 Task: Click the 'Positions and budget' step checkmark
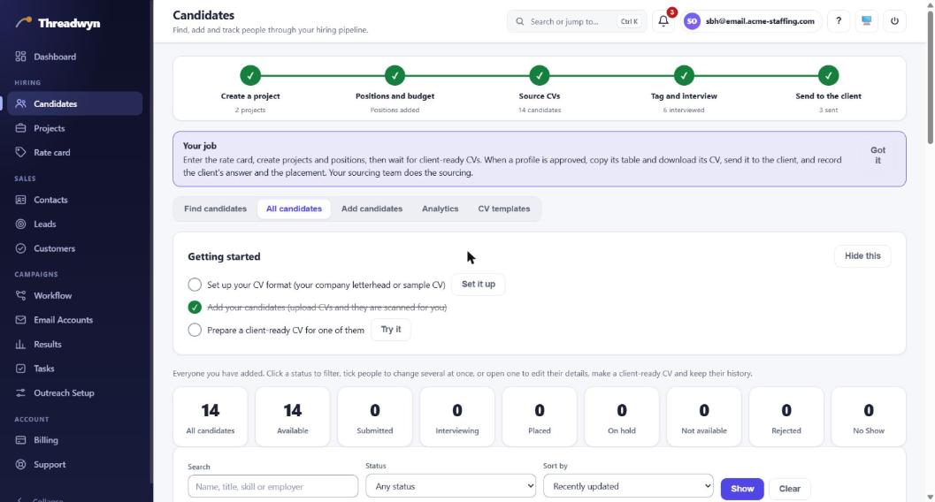click(x=395, y=76)
